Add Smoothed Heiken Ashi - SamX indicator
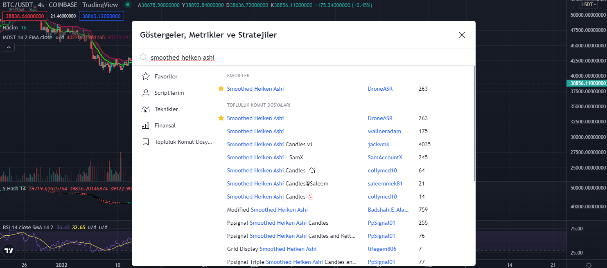The height and width of the screenshot is (268, 607). tap(265, 157)
